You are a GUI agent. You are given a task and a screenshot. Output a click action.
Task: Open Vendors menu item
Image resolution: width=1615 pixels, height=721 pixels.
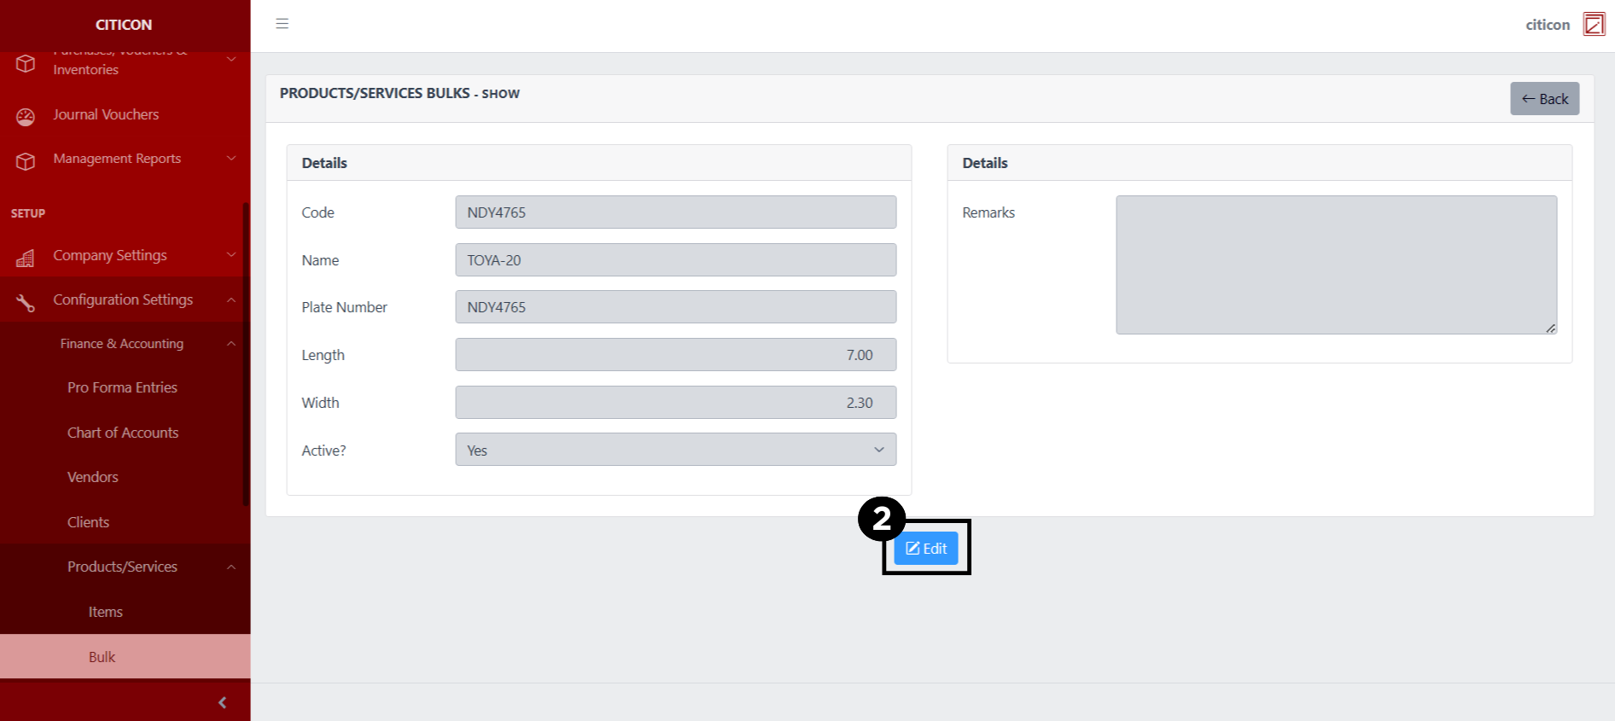pos(93,477)
